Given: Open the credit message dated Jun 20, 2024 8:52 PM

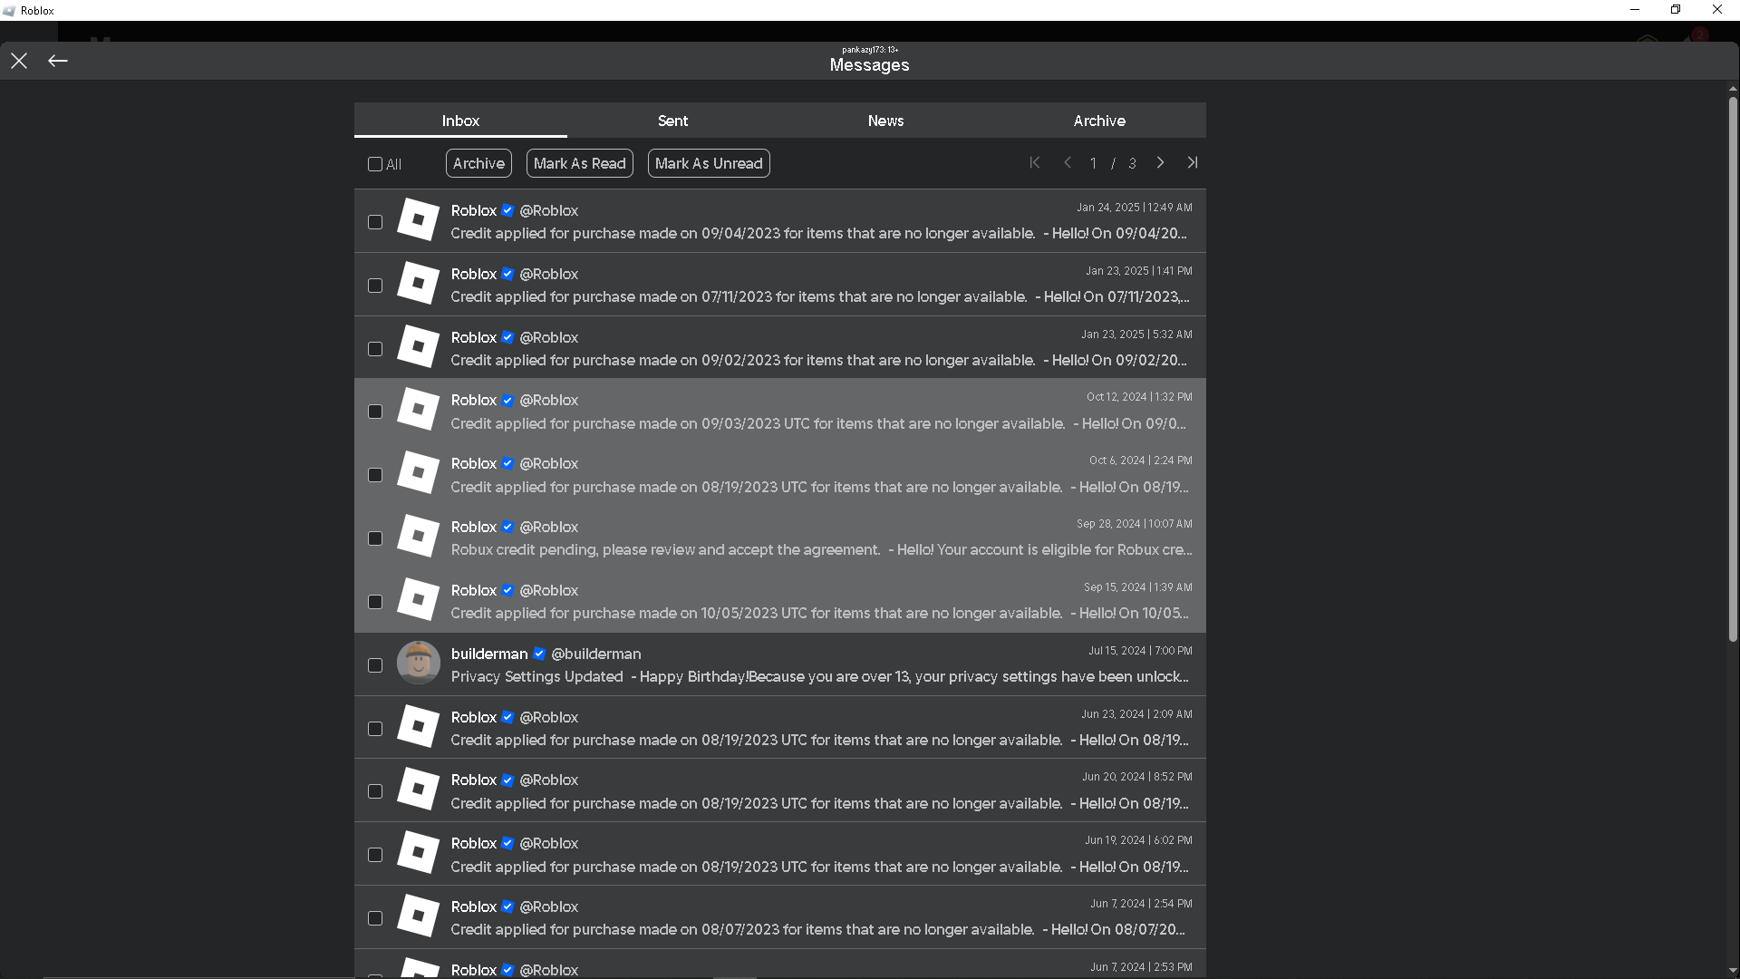Looking at the screenshot, I should tap(780, 790).
